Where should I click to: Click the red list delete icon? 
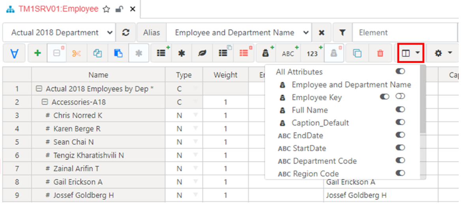tap(244, 53)
